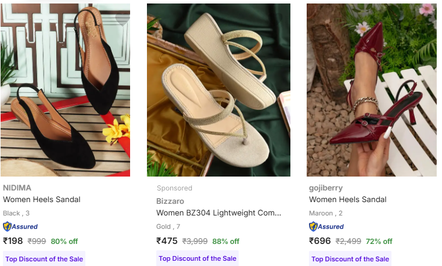Click the ₹198 price of the NIDIMA sandal
442x266 pixels.
[13, 241]
